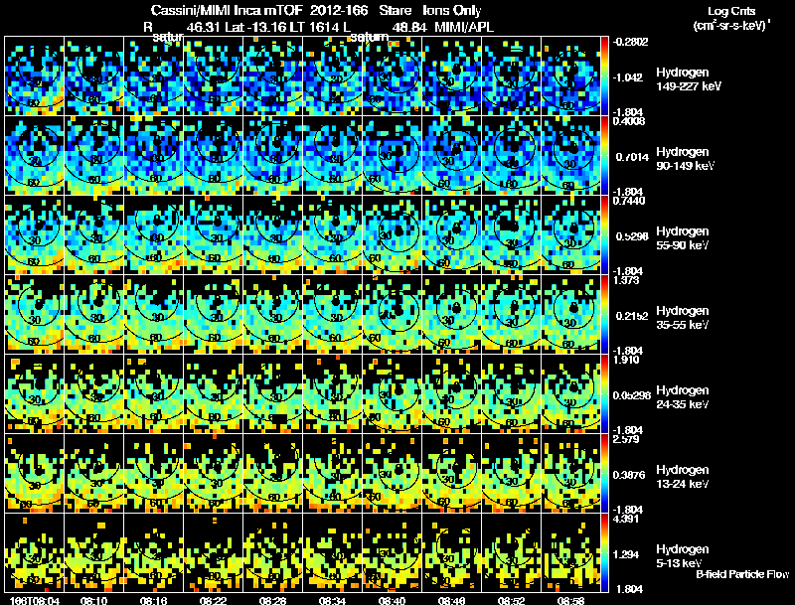Click the '1.910' color scale value

click(626, 360)
